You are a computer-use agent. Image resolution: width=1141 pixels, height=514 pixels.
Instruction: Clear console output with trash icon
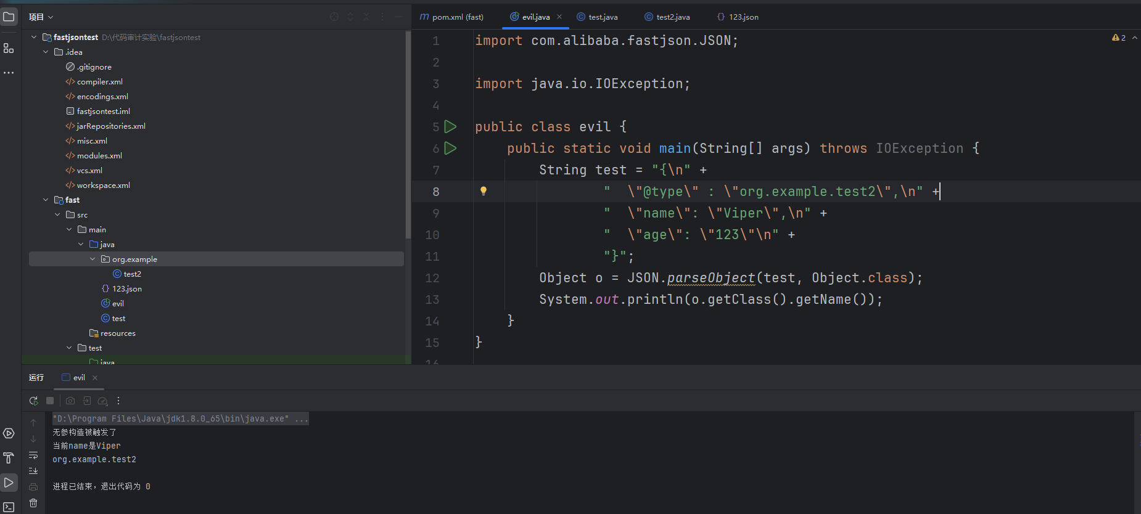click(x=33, y=503)
